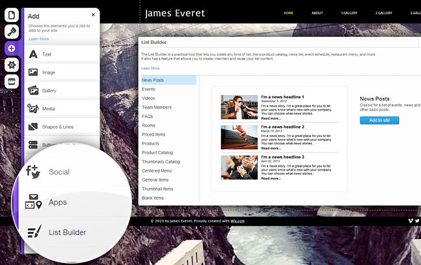Click the News Posts heading on right
421x265 pixels.
click(x=374, y=99)
